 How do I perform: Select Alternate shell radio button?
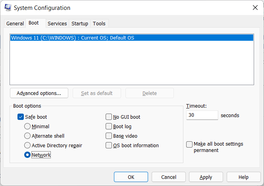click(x=27, y=136)
